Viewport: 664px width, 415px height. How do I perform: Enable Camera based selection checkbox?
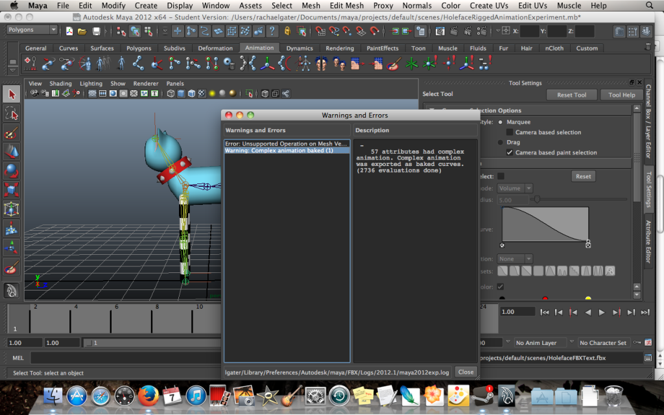[x=510, y=132]
